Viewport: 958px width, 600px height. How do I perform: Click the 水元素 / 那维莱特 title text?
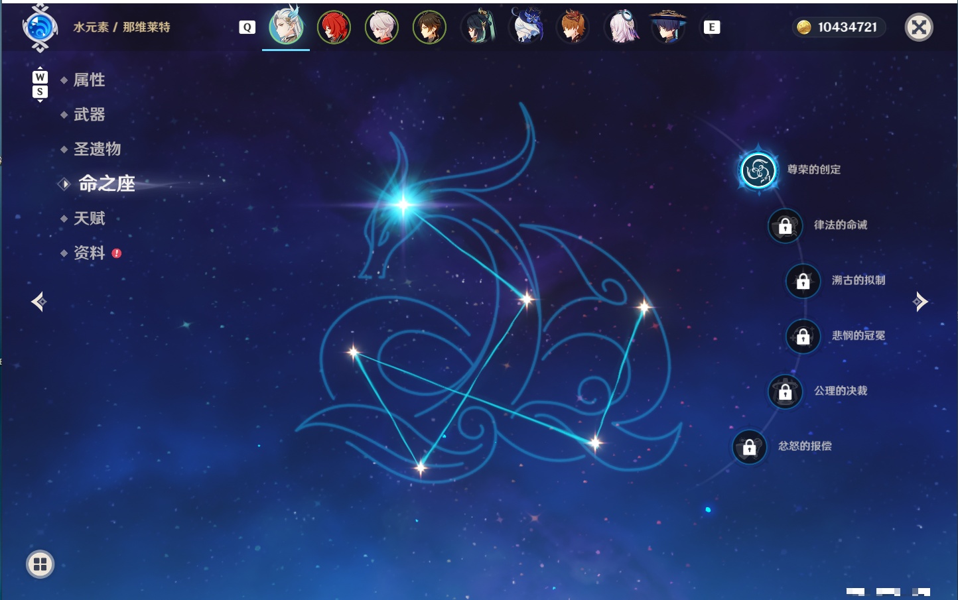click(x=121, y=27)
